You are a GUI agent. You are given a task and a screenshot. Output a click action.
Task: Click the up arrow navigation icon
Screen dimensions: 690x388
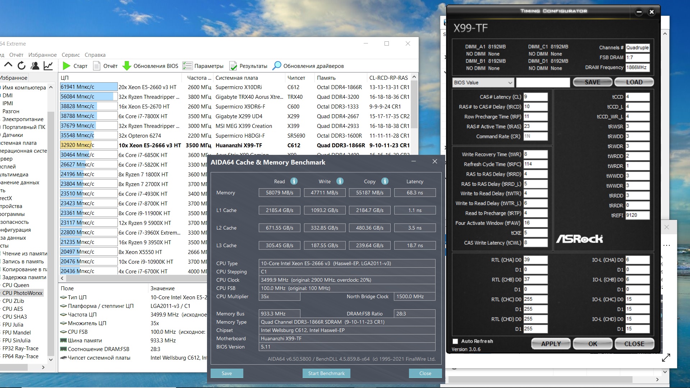[8, 65]
